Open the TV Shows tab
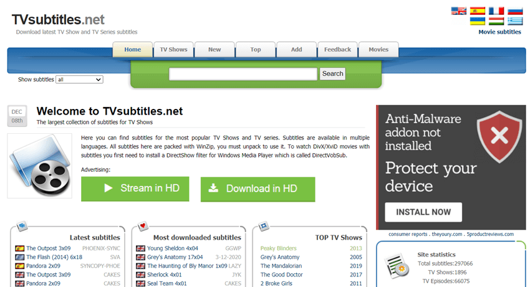The height and width of the screenshot is (287, 530). click(x=173, y=50)
